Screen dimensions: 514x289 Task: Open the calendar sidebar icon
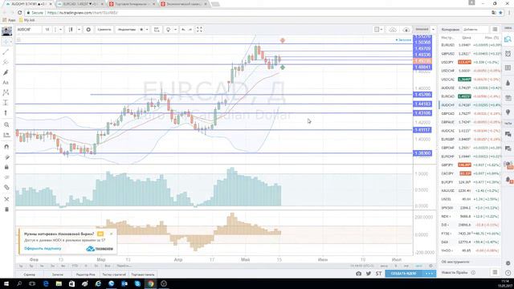point(508,98)
